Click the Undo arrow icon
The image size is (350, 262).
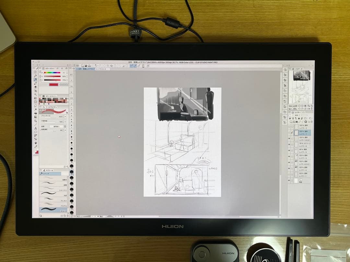[x=96, y=66]
